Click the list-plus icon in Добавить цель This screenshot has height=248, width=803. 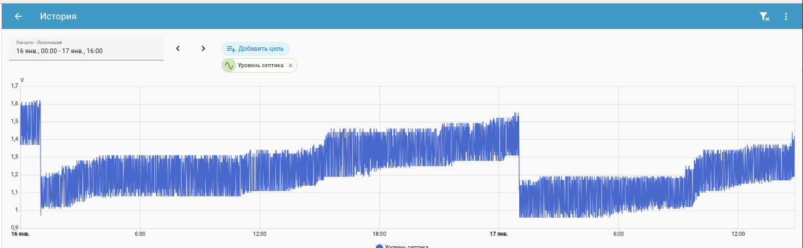[231, 49]
